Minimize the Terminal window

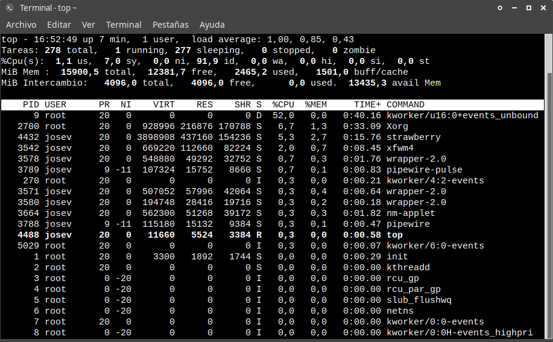pyautogui.click(x=514, y=8)
